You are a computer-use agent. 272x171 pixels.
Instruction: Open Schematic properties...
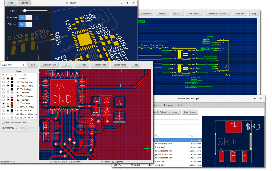(x=218, y=14)
